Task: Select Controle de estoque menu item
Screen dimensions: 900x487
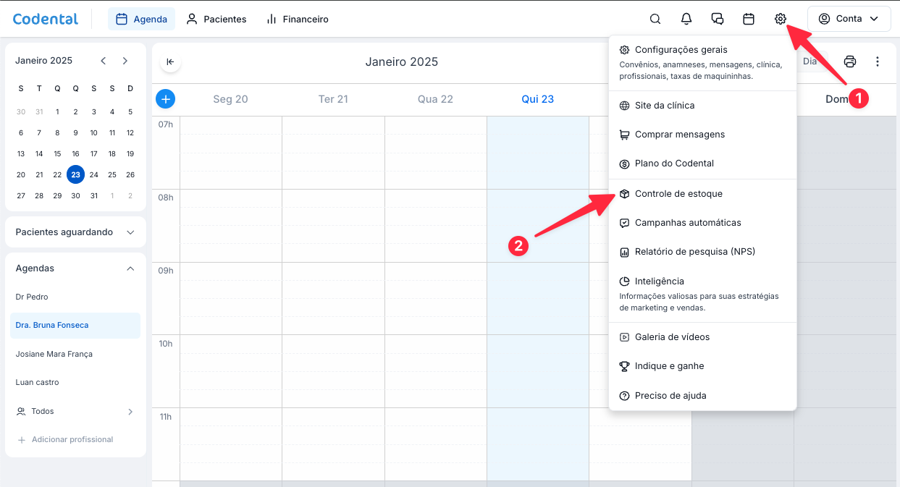Action: point(678,194)
